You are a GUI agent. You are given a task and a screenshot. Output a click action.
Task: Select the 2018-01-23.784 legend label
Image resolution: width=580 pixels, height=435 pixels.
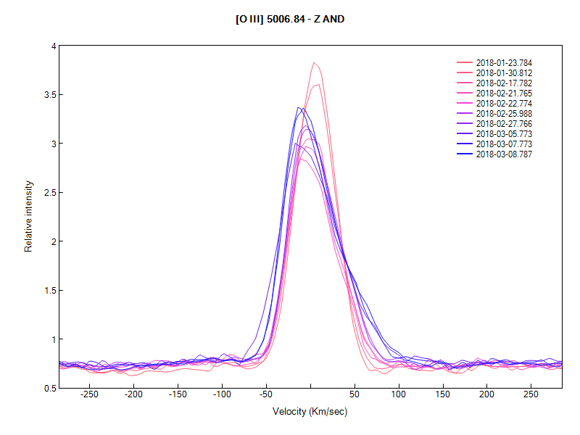[x=504, y=63]
